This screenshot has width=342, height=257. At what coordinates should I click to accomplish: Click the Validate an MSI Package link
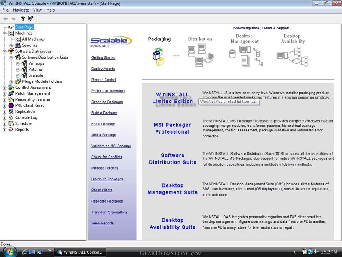click(x=111, y=146)
